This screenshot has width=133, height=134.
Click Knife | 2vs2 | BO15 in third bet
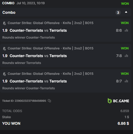click(x=78, y=74)
